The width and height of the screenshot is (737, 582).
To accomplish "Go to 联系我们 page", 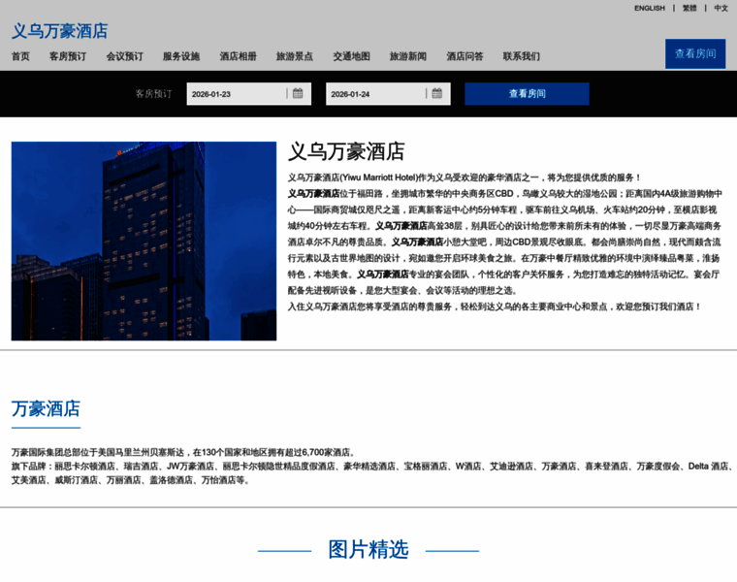I will pyautogui.click(x=522, y=56).
